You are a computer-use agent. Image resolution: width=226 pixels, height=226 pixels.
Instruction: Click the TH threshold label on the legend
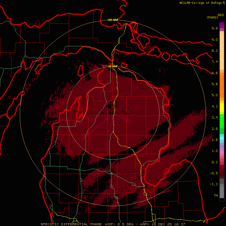[x=216, y=196]
